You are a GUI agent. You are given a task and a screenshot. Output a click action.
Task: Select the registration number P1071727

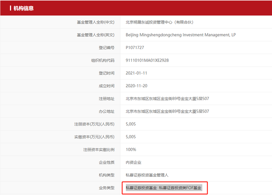click(135, 47)
